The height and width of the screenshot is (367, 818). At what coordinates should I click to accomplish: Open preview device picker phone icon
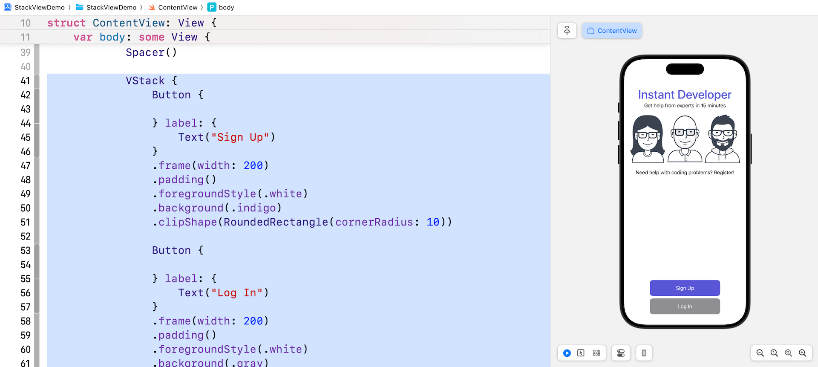pyautogui.click(x=644, y=353)
